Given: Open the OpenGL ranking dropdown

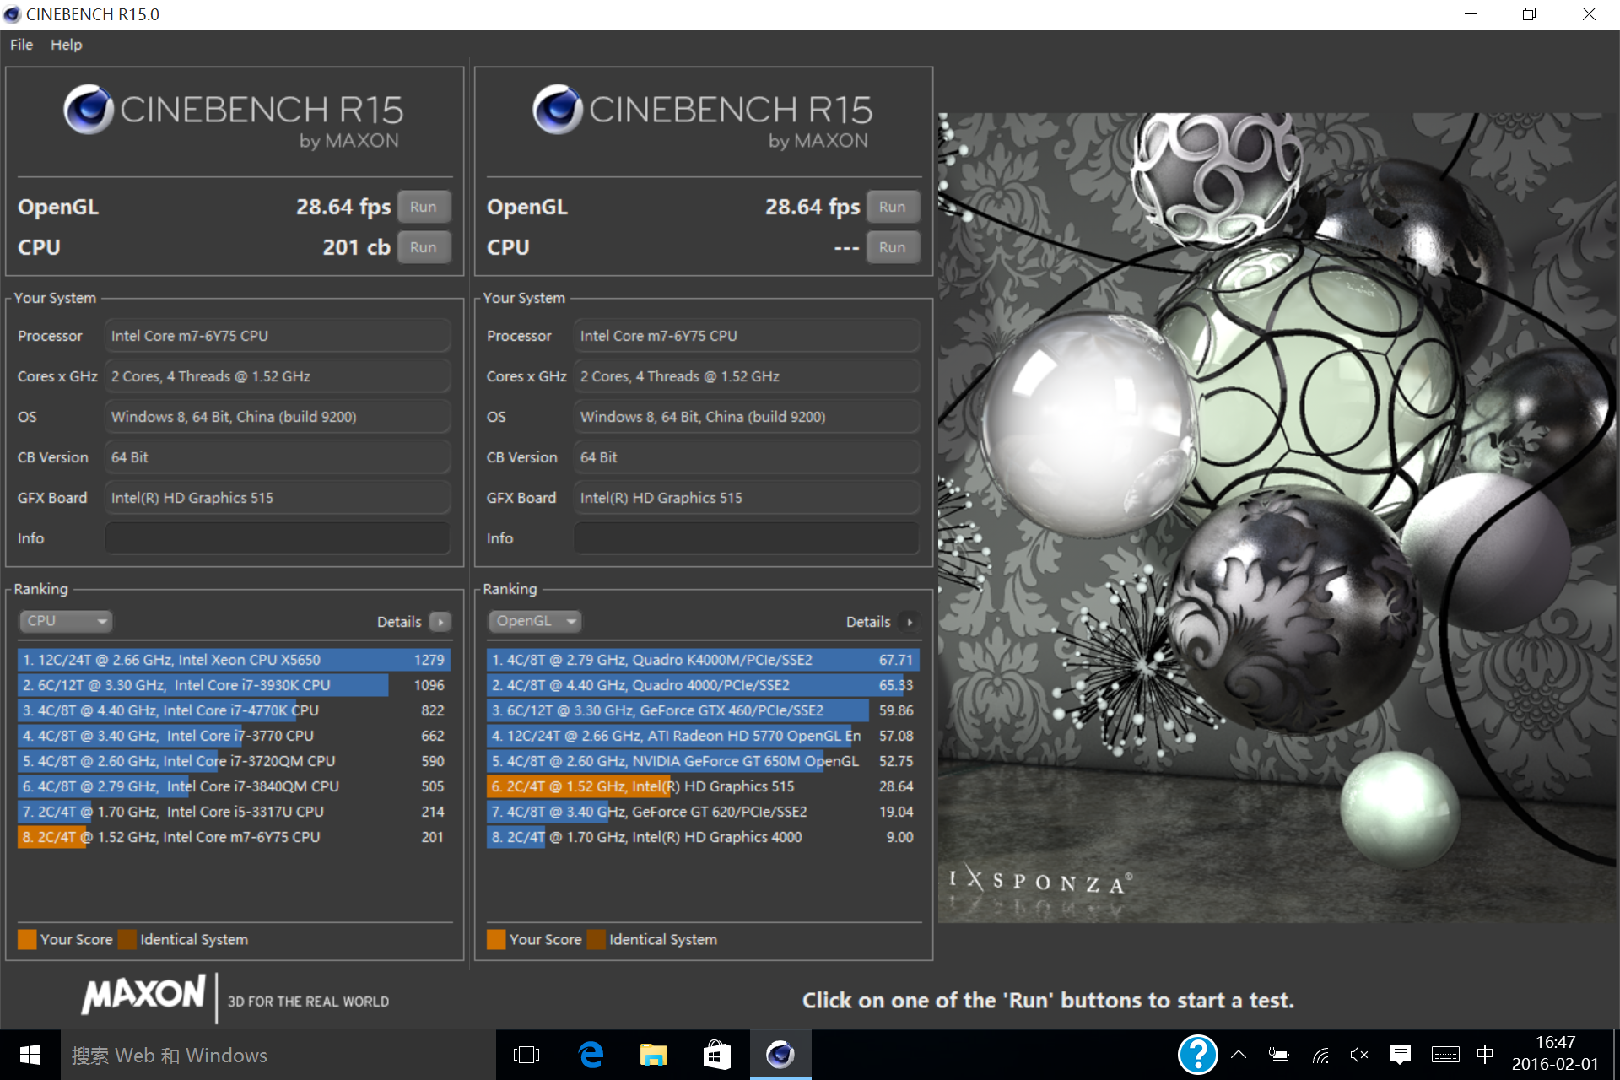Looking at the screenshot, I should 535,621.
